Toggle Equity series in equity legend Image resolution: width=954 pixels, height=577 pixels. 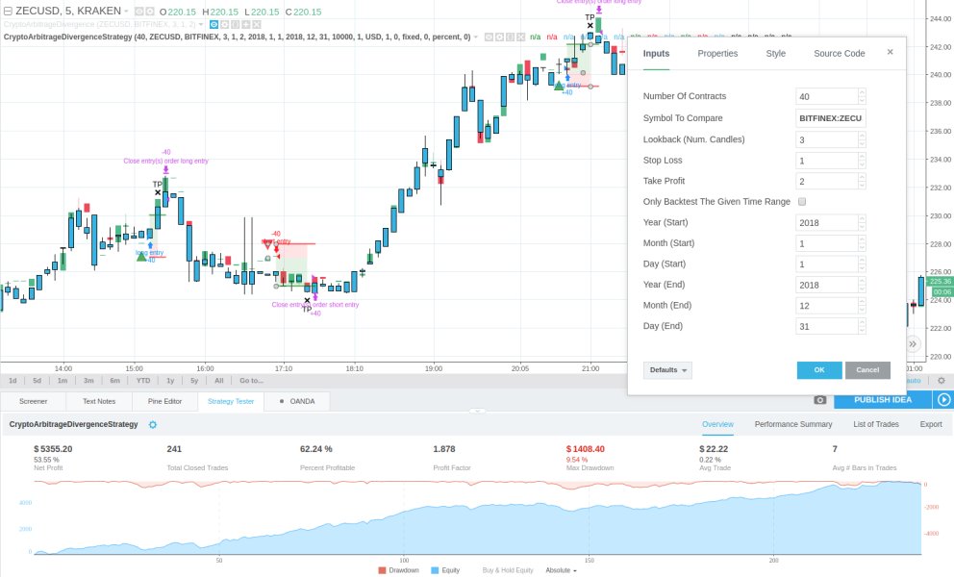point(445,570)
